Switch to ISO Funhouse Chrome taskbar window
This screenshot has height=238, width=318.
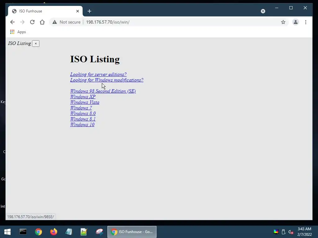132,232
